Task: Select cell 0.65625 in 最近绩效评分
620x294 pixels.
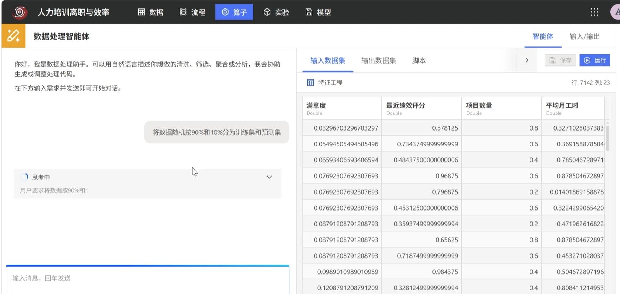Action: point(422,240)
